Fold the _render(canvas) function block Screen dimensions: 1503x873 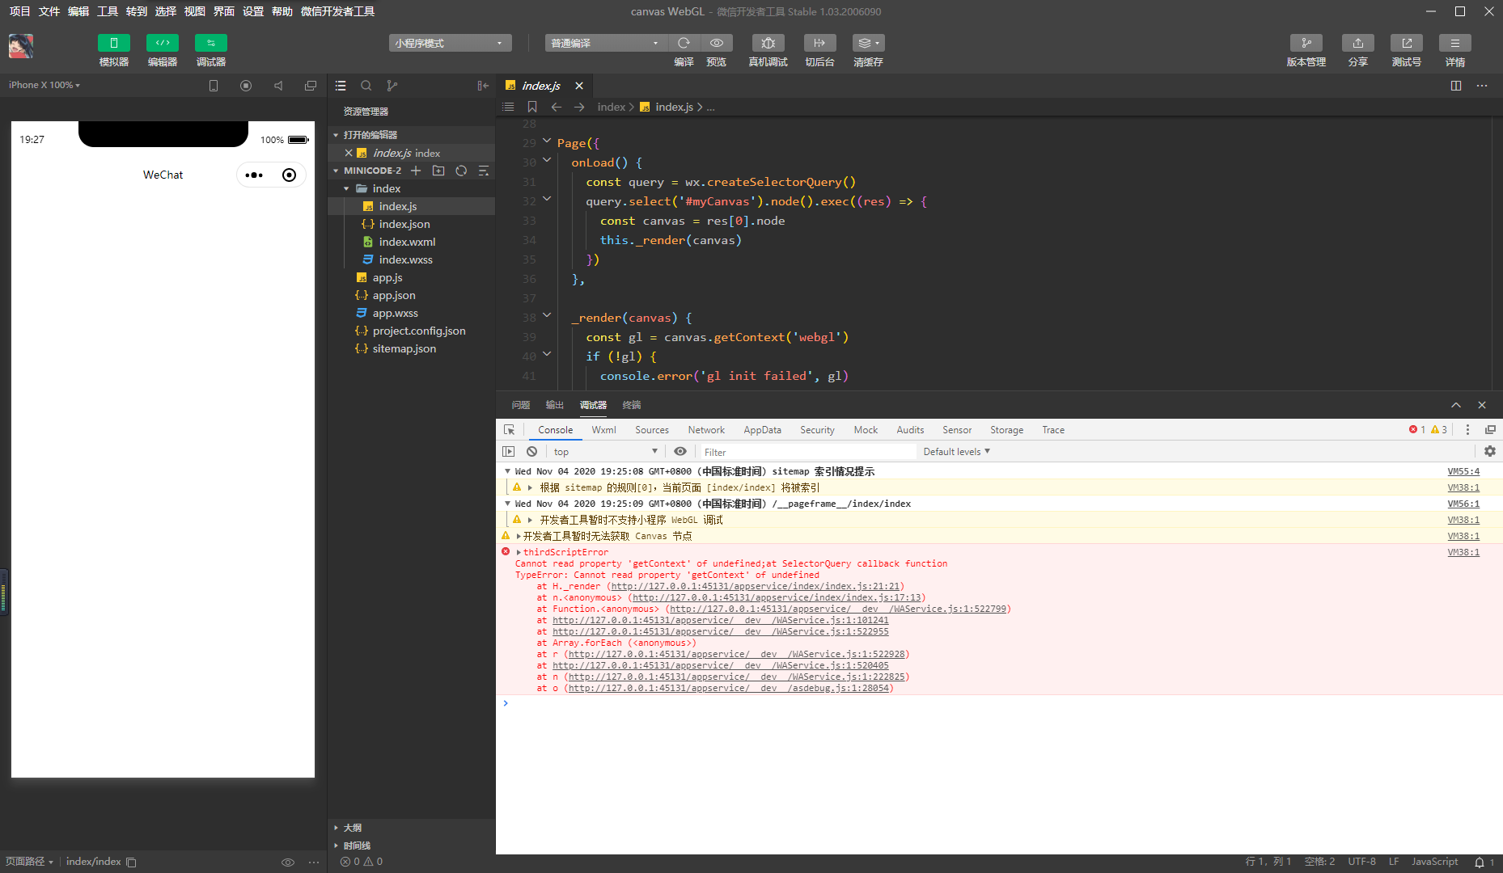pos(547,315)
